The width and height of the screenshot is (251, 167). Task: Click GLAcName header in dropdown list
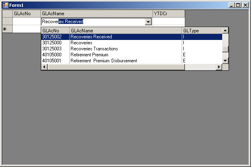[x=126, y=30]
